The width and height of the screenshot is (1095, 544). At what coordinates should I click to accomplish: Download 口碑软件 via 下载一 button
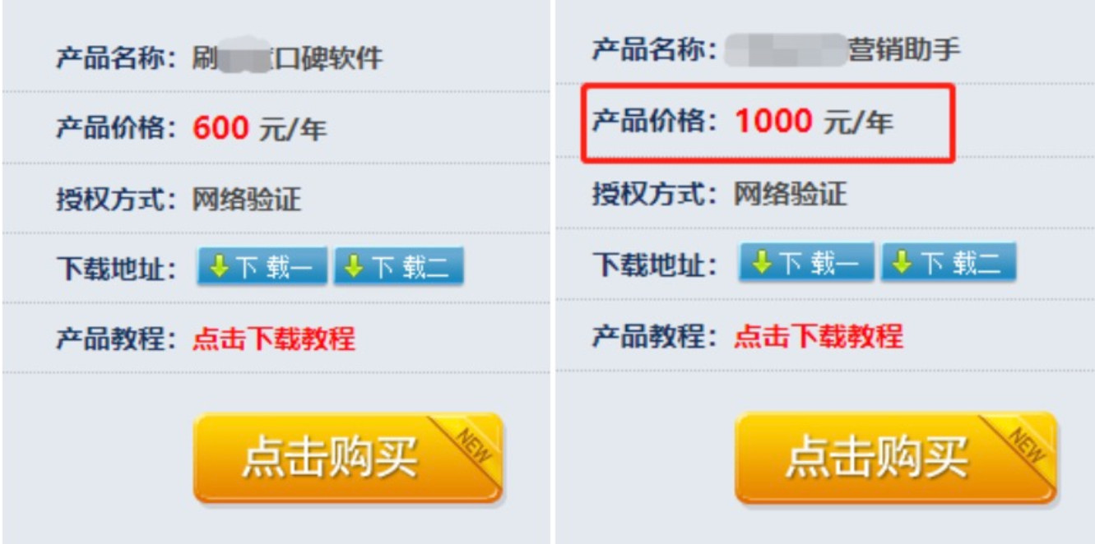[x=262, y=266]
